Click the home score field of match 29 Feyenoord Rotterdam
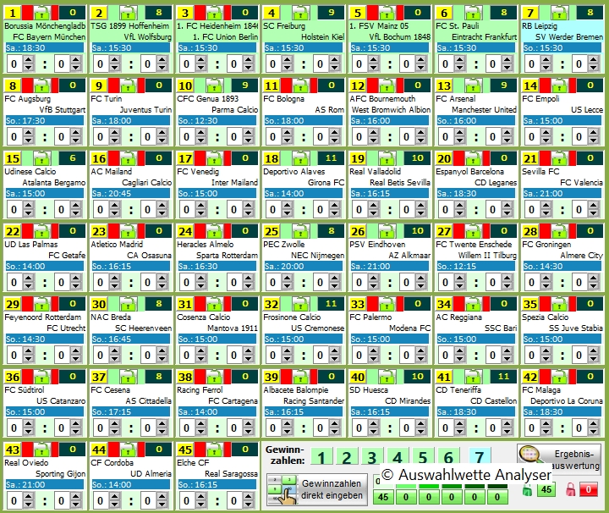Viewport: 609px width, 513px height. (14, 355)
